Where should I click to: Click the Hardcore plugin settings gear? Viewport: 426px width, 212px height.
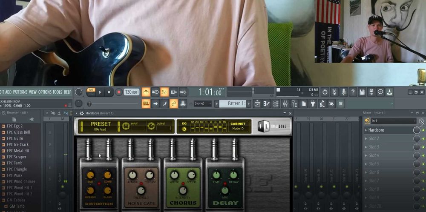pyautogui.click(x=81, y=113)
